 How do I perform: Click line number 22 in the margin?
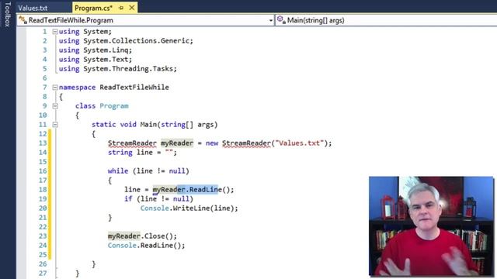pos(43,227)
